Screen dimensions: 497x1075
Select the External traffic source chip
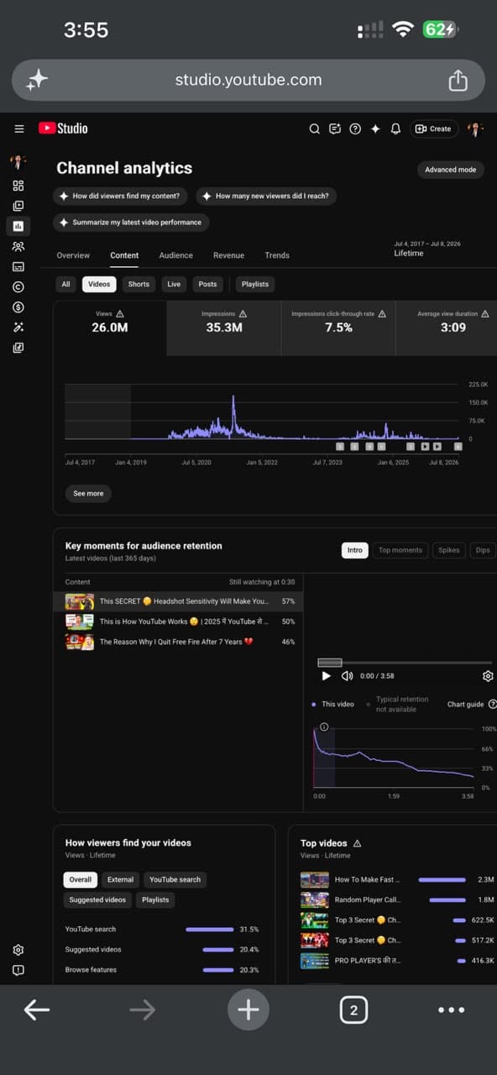tap(120, 879)
